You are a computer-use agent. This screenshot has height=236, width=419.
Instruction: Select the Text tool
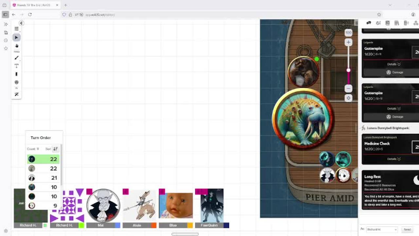pyautogui.click(x=16, y=66)
